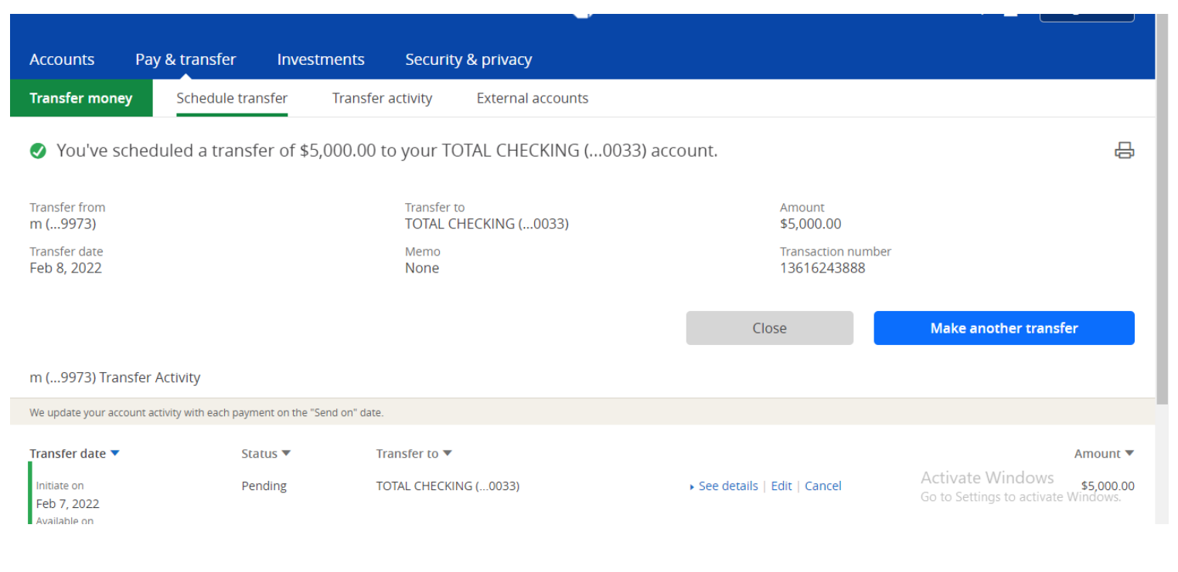Open the External accounts tab
Image resolution: width=1178 pixels, height=572 pixels.
(x=533, y=98)
